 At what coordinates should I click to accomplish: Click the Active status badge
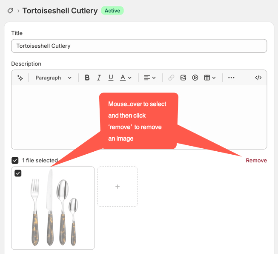112,11
